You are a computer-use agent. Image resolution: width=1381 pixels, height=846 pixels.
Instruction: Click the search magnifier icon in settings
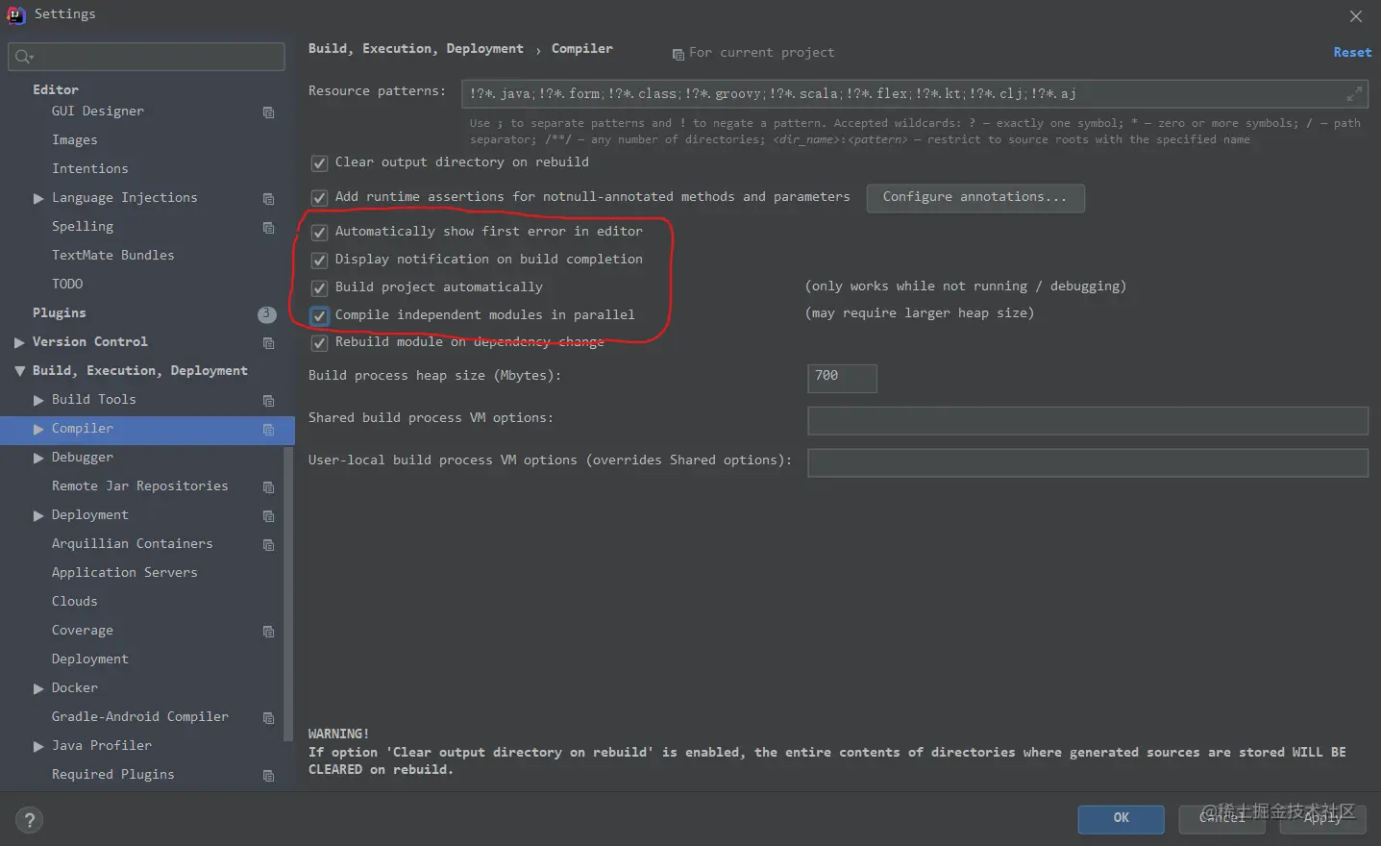(23, 57)
